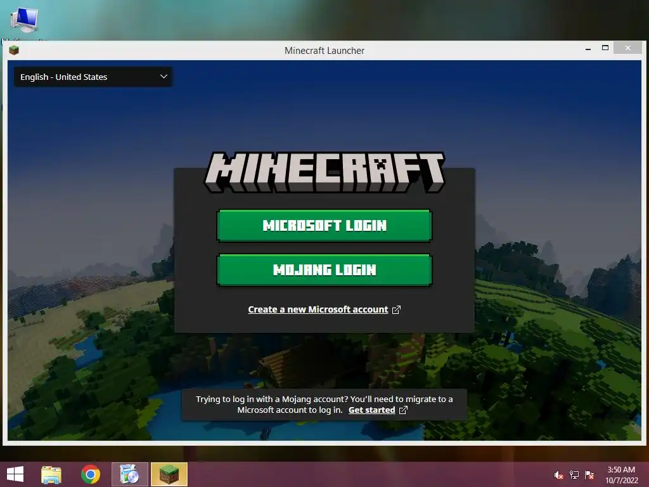Click the Microsoft Login button
The image size is (649, 487).
[x=324, y=225]
